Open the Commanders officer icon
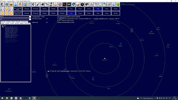 pyautogui.click(x=51, y=4)
